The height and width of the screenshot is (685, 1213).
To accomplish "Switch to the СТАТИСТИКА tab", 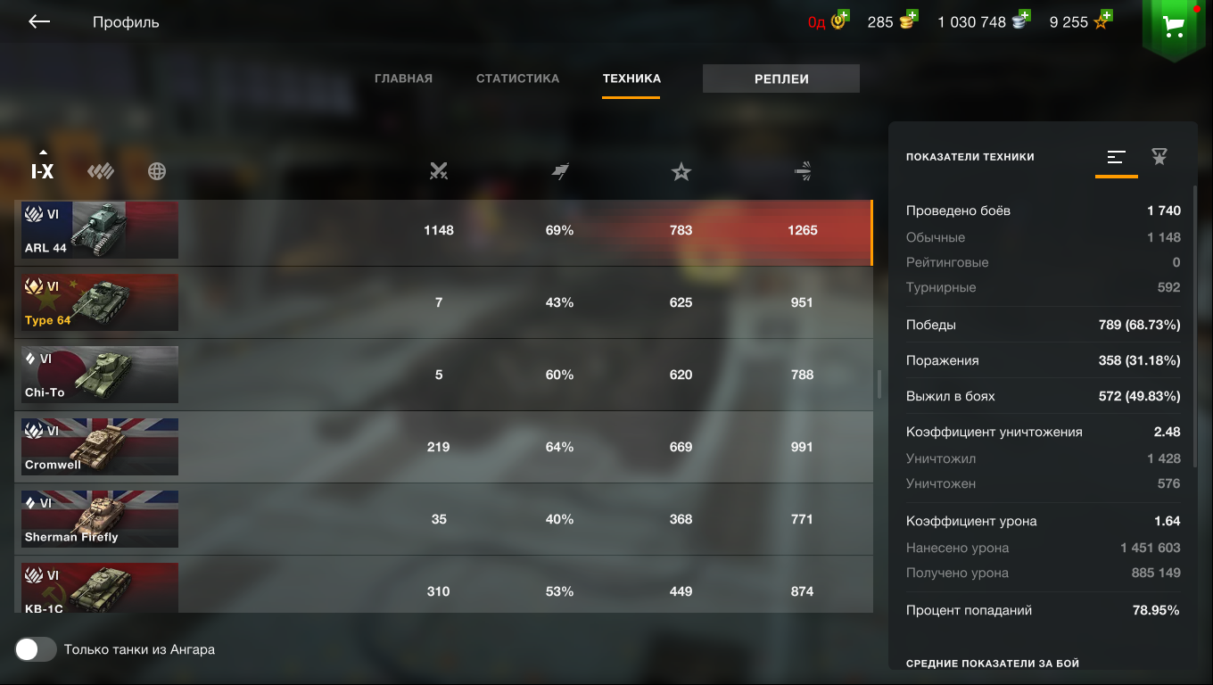I will [517, 78].
